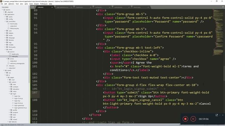Click the config folder icon

click(x=7, y=19)
